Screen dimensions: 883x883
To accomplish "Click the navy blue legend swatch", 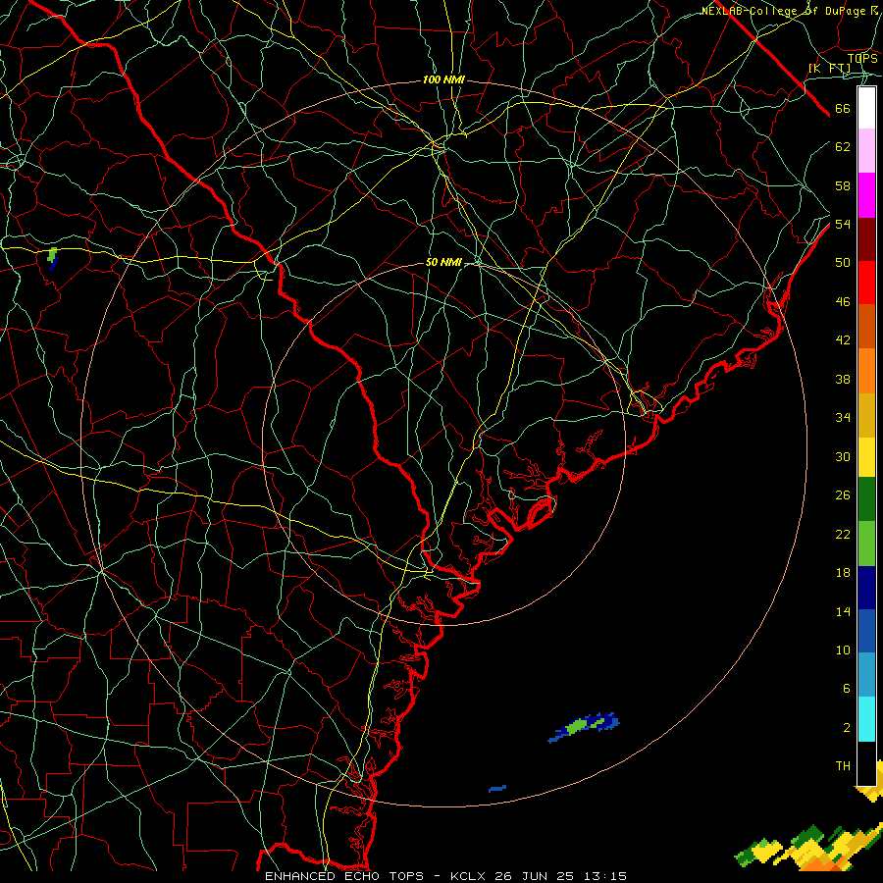I will [866, 588].
